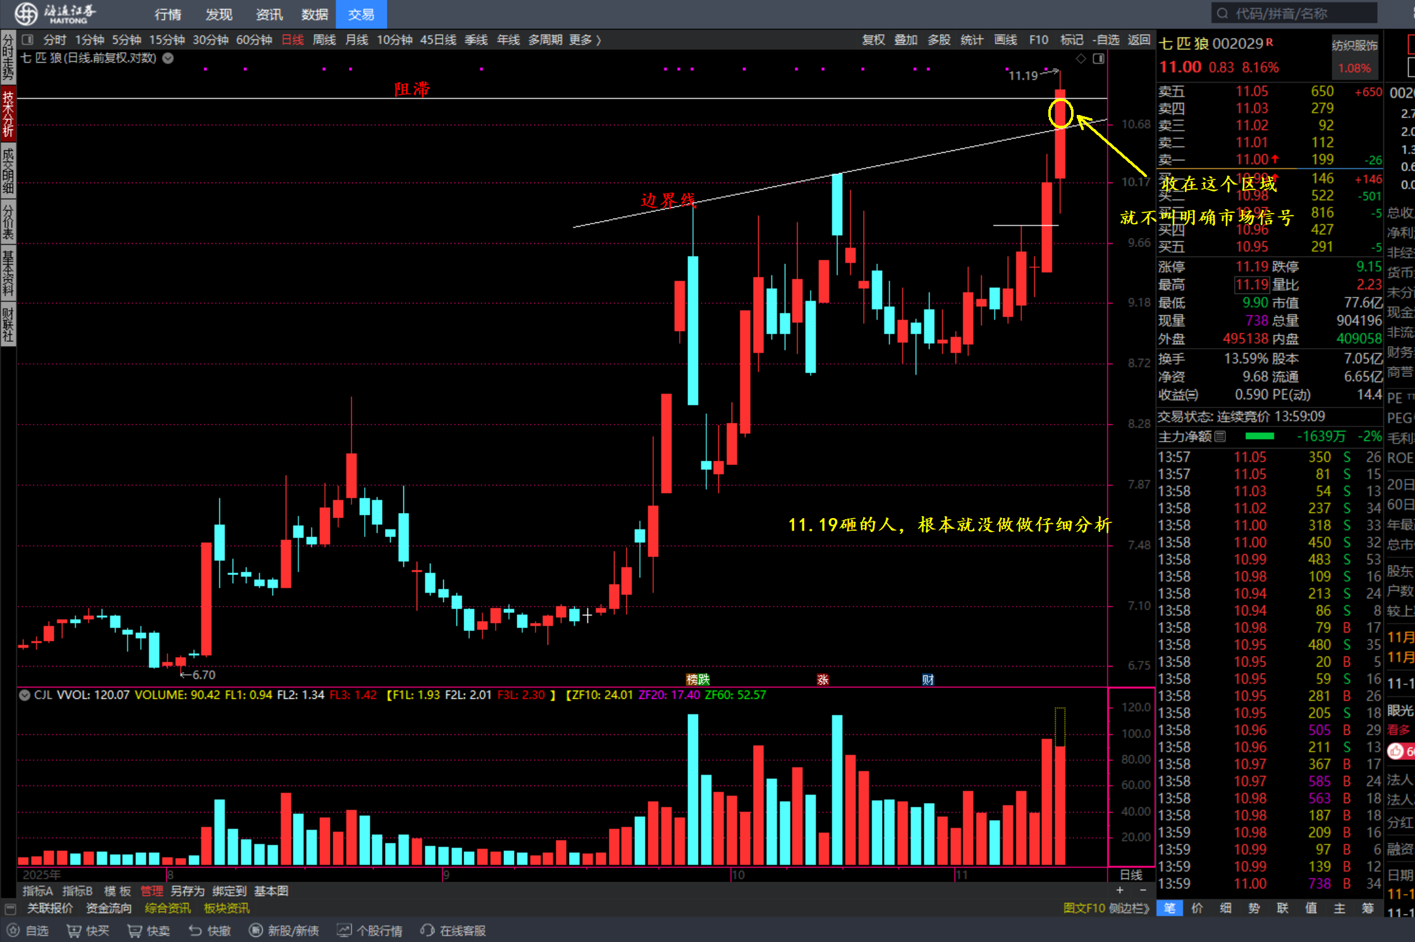Toggle bottom info panel icon beside 关联报价

tap(10, 909)
